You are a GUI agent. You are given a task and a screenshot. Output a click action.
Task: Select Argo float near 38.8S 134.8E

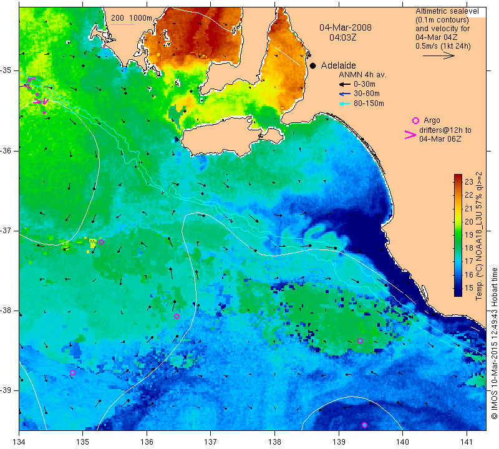(x=72, y=373)
